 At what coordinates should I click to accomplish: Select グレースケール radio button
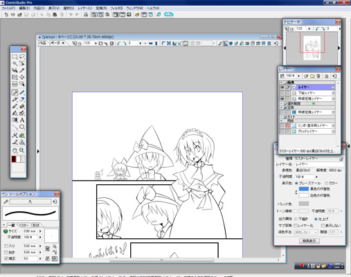click(x=296, y=183)
